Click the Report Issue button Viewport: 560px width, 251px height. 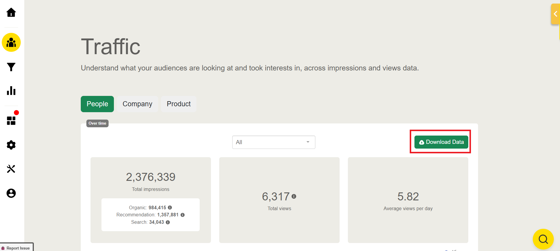click(17, 248)
